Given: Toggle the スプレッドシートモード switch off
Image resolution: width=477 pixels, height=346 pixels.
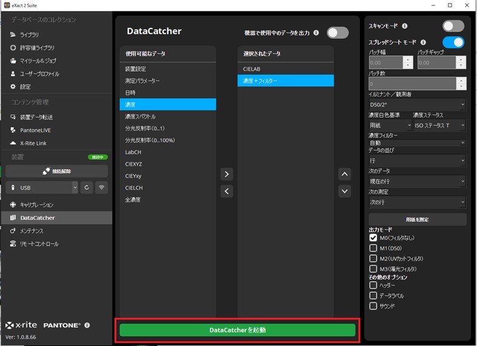Looking at the screenshot, I should tap(453, 42).
